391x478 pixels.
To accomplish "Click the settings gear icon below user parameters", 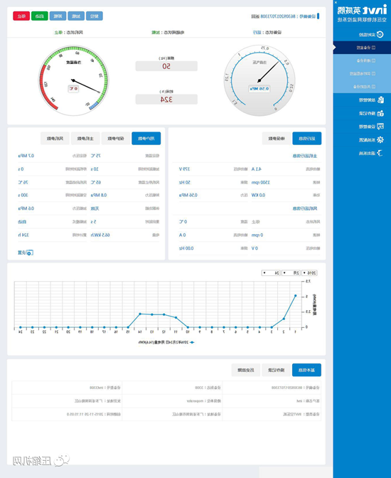I will coord(30,253).
